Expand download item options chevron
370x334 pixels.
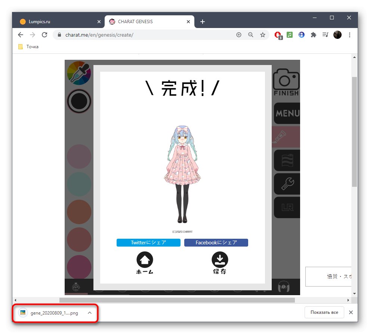(x=90, y=313)
